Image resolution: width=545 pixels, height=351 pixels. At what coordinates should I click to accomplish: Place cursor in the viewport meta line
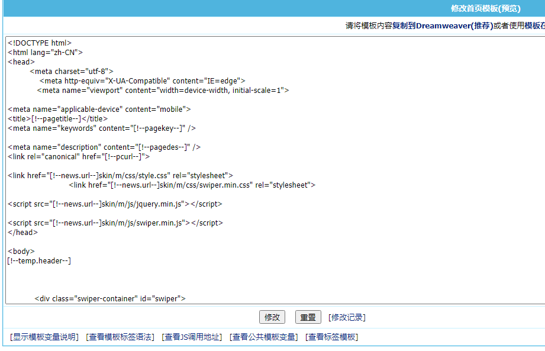click(x=163, y=90)
